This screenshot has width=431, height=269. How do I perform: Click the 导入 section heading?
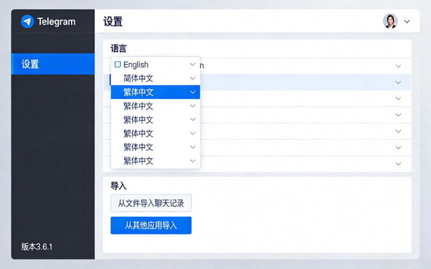point(119,186)
